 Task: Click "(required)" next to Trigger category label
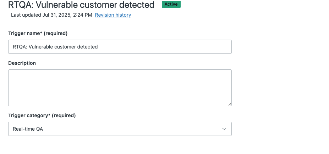click(64, 115)
